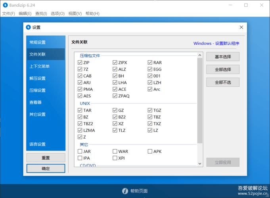Toggle the EGG checkbox
Image resolution: width=270 pixels, height=198 pixels.
[x=150, y=69]
